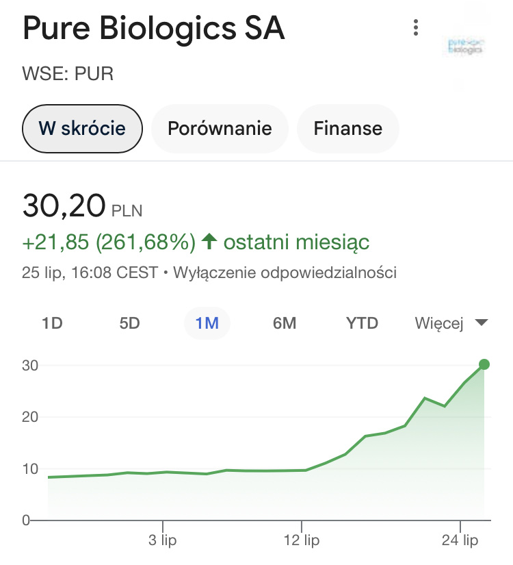This screenshot has width=513, height=565.
Task: Click the green up arrow icon
Action: pyautogui.click(x=209, y=241)
